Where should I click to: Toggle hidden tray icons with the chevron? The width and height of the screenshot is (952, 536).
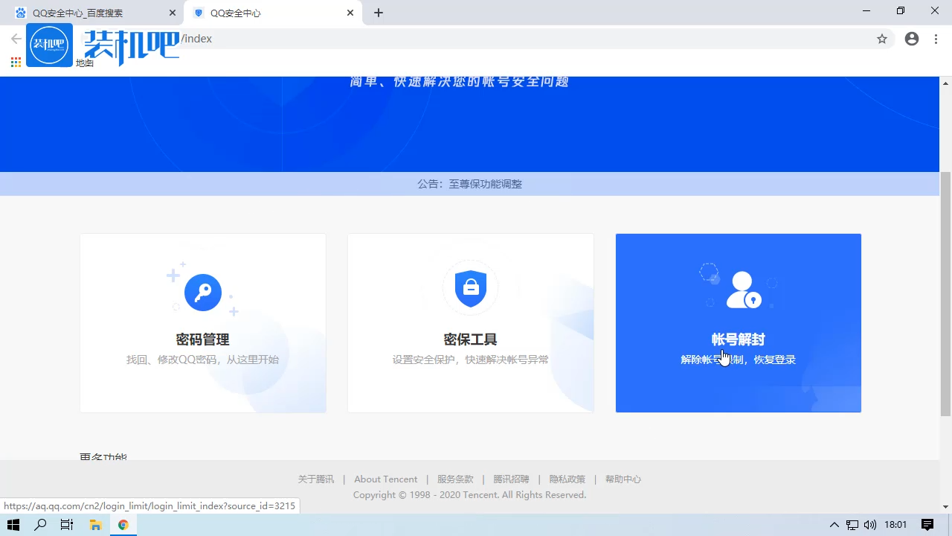(834, 525)
